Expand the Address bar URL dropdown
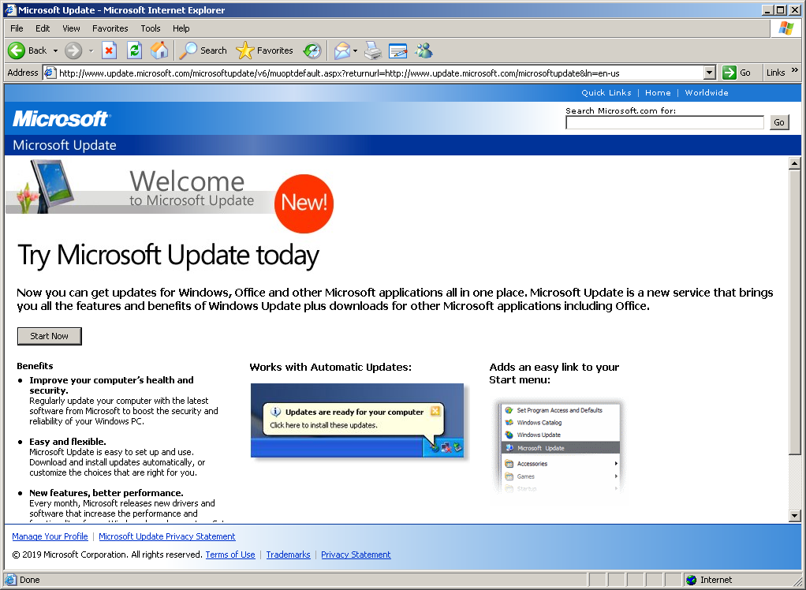Image resolution: width=806 pixels, height=590 pixels. [x=709, y=73]
